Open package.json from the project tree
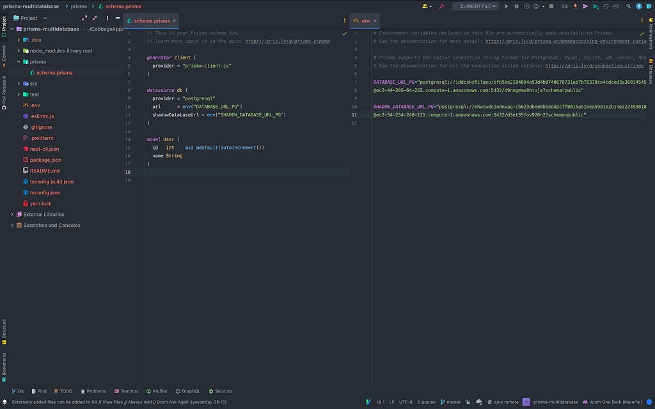 coord(45,160)
